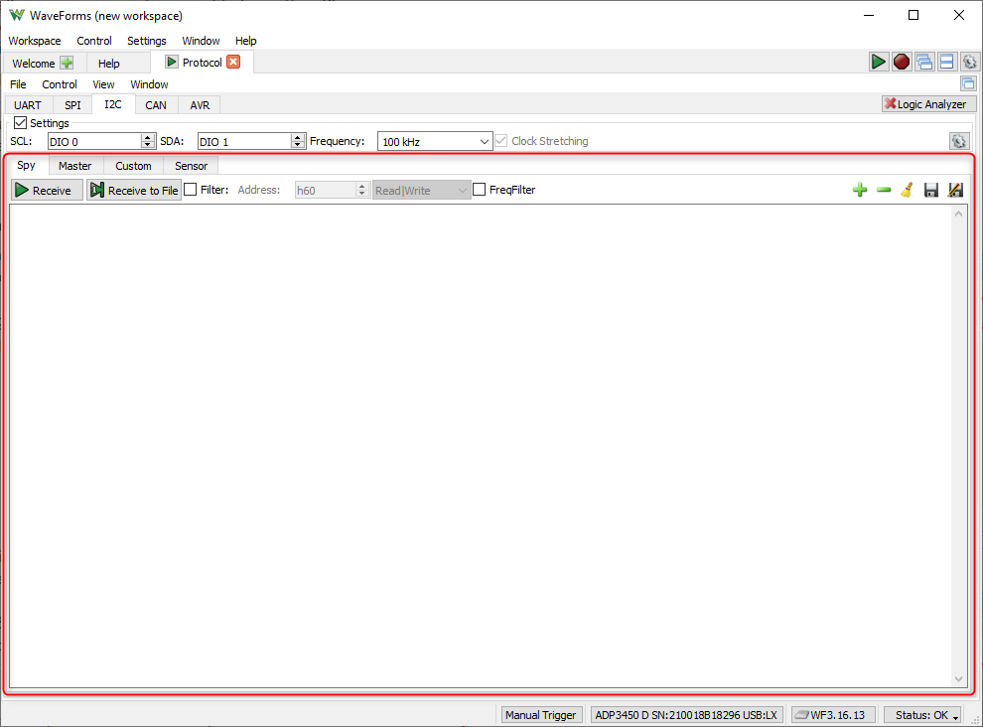This screenshot has height=727, width=983.
Task: Open the Settings menu in the menu bar
Action: coord(147,40)
